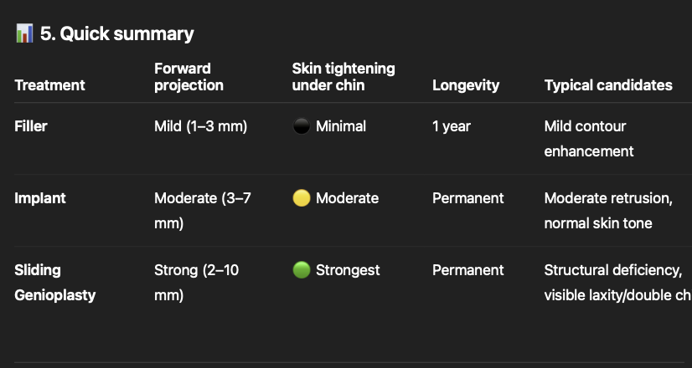Click the bar chart emoji in the heading
Image resolution: width=692 pixels, height=368 pixels.
(x=23, y=34)
